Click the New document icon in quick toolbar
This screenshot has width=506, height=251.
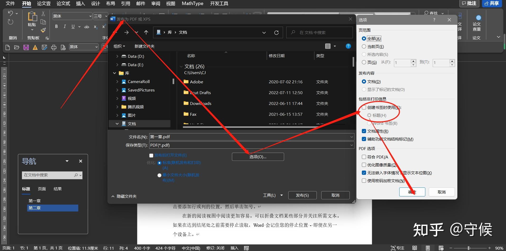coord(8,47)
